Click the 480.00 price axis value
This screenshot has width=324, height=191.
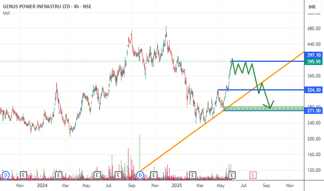click(314, 28)
